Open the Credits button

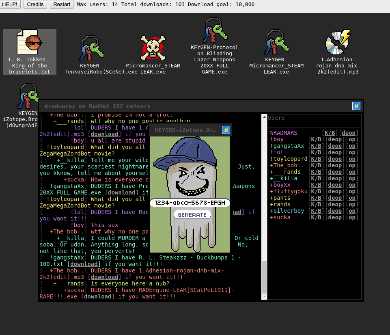(35, 4)
